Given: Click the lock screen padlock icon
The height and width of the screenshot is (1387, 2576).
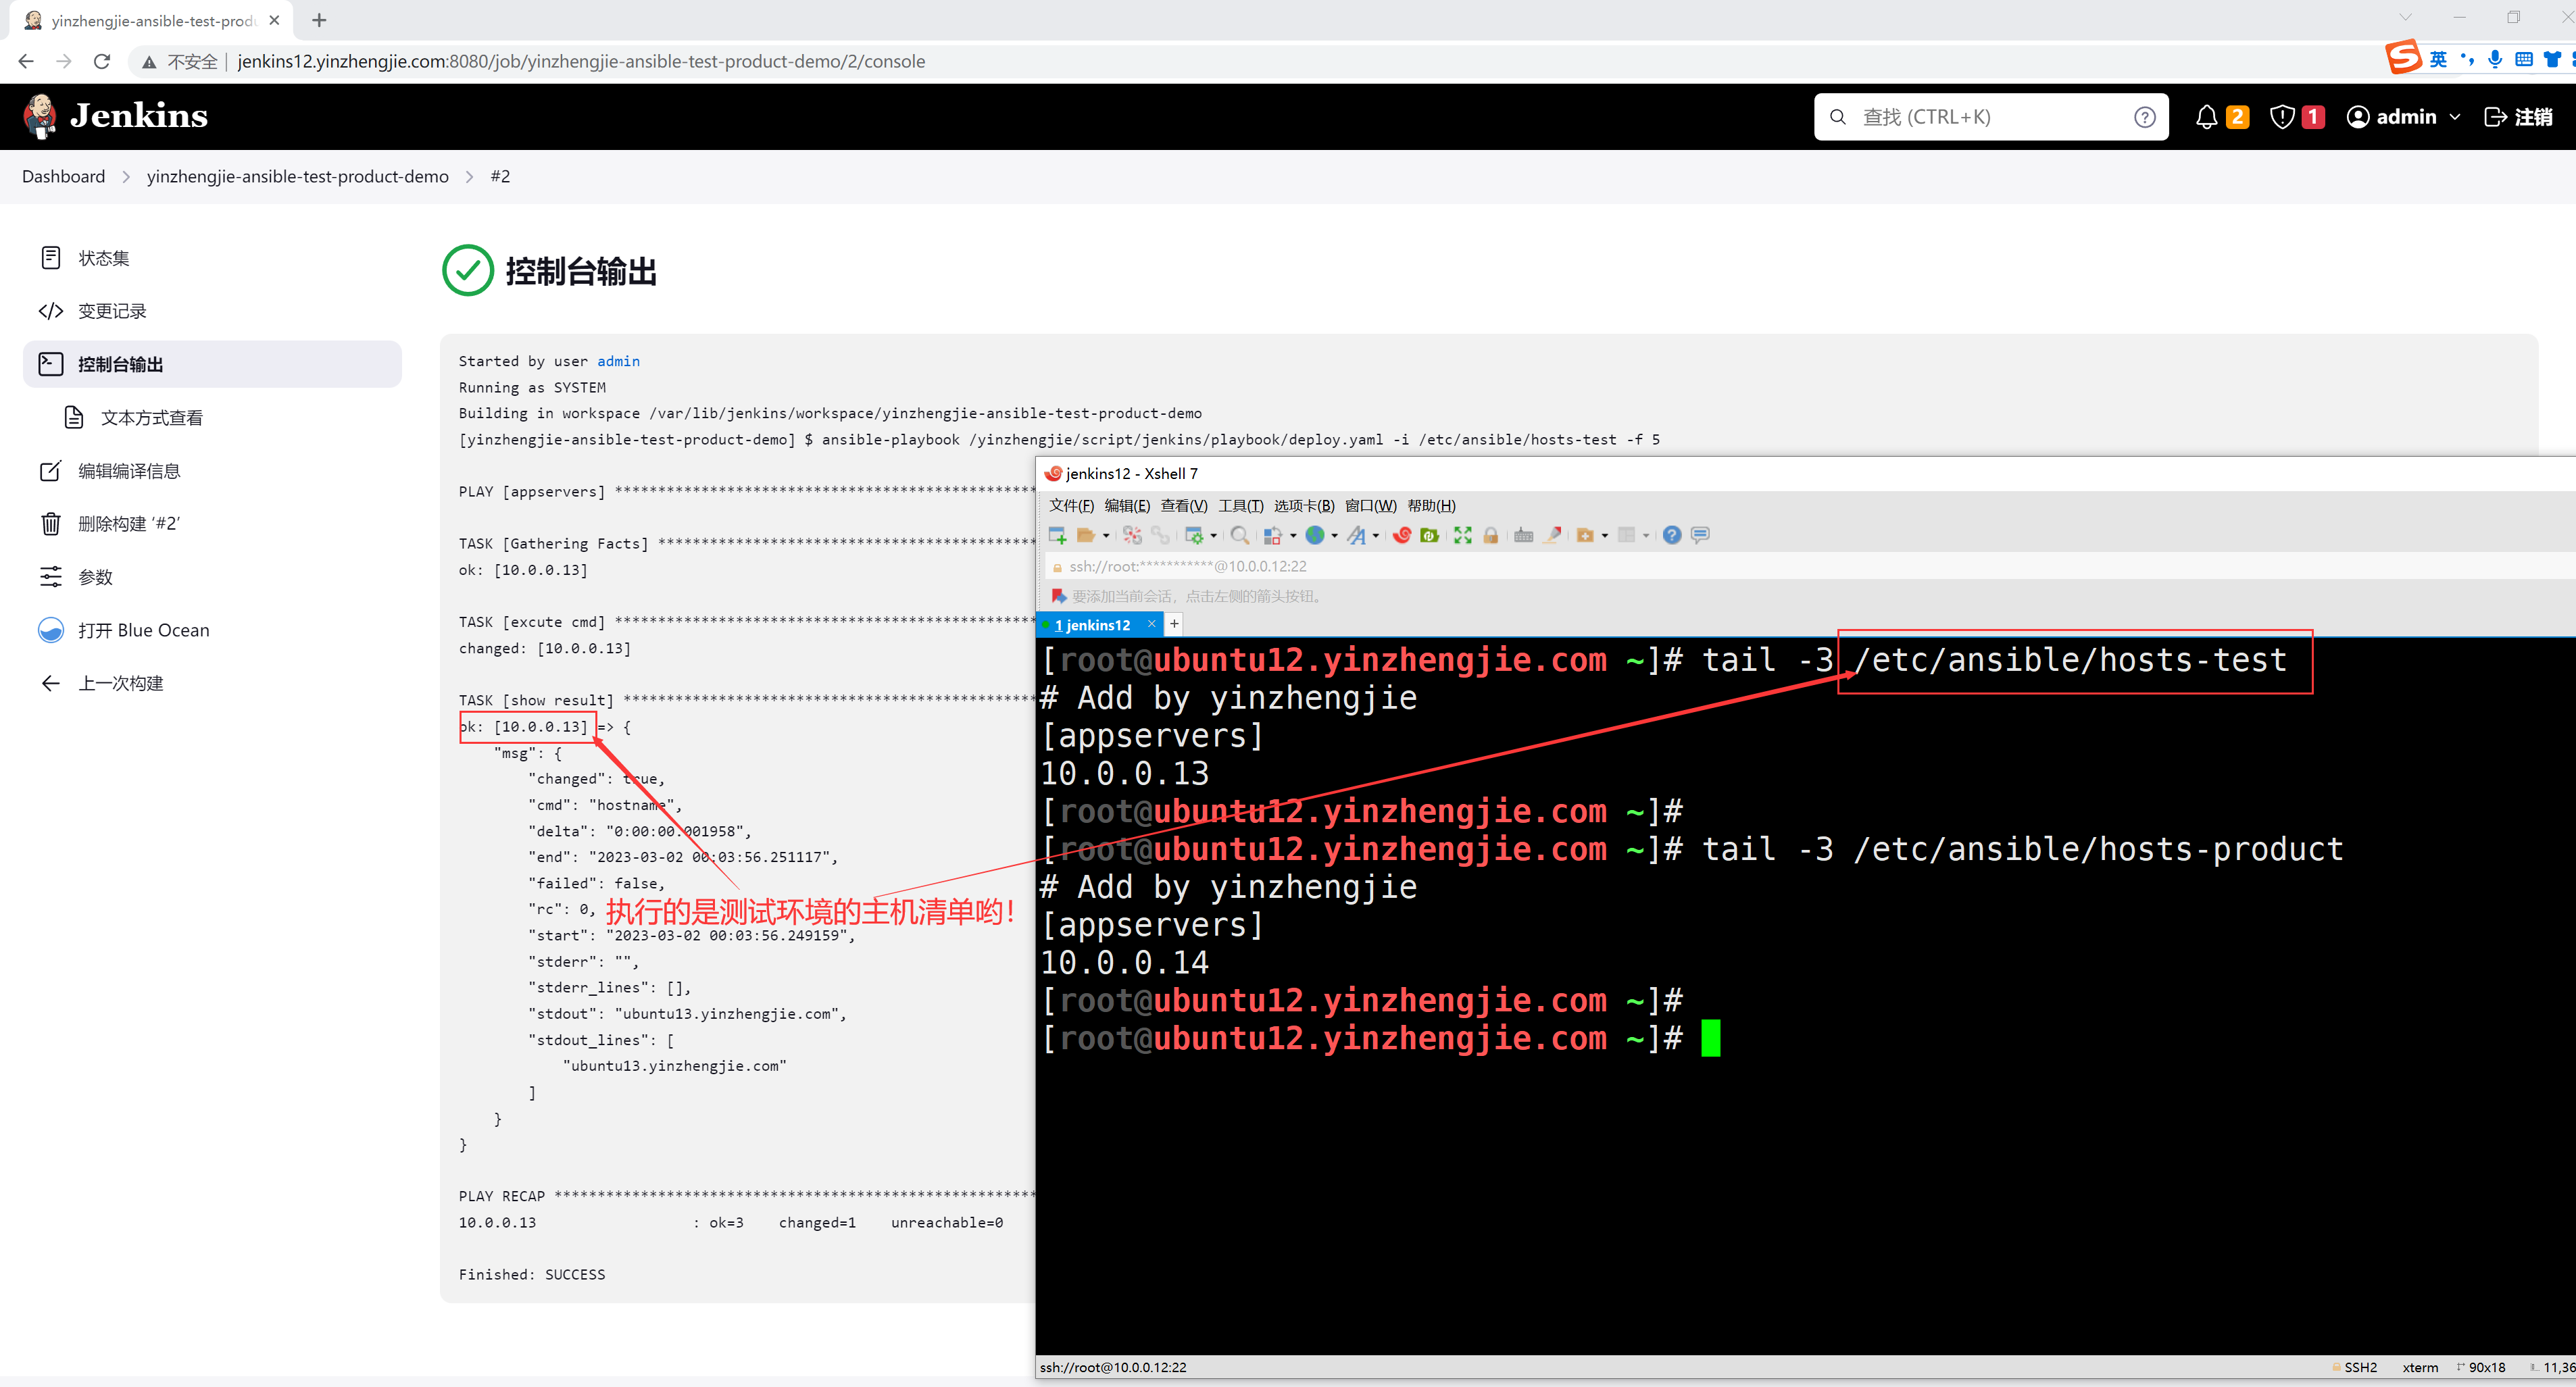Looking at the screenshot, I should point(1490,535).
